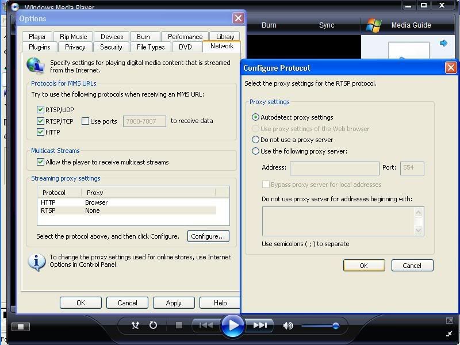
Task: Click the Play button in Windows Media Player
Action: pos(233,325)
